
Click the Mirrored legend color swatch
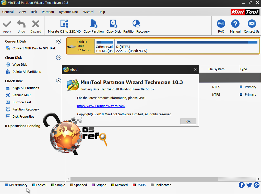[113, 185]
